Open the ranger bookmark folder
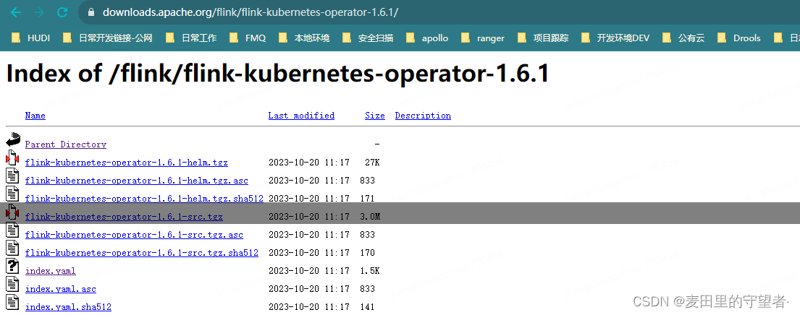800x315 pixels. [x=483, y=38]
